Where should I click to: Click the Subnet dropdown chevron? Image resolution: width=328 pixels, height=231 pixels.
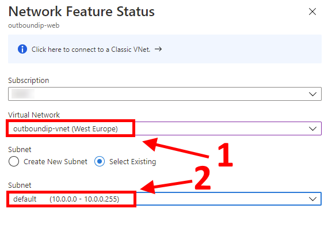click(x=312, y=199)
